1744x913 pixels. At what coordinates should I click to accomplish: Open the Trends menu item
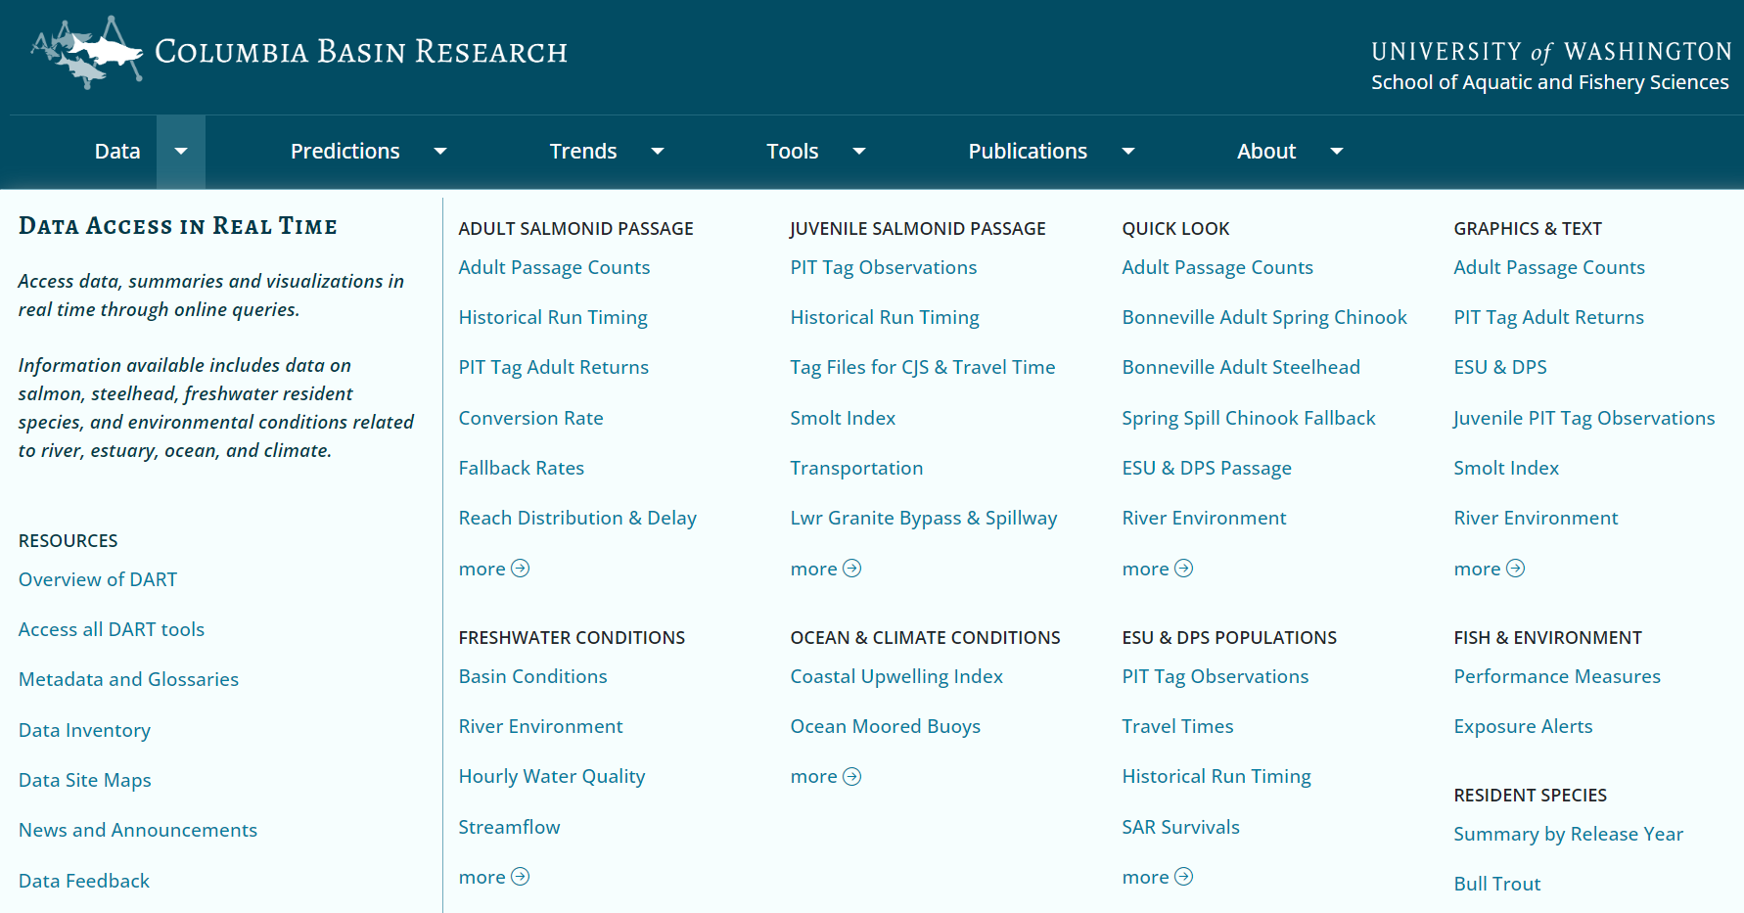tap(583, 152)
